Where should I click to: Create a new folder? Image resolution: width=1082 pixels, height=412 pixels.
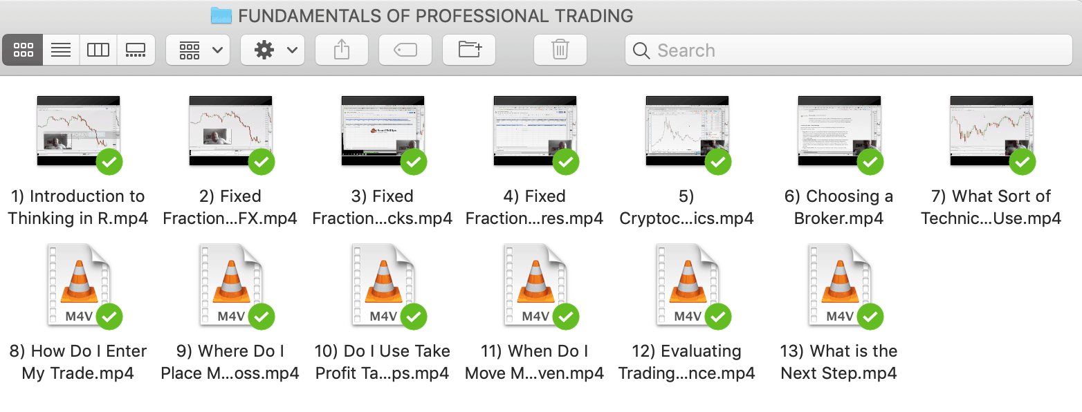click(469, 50)
